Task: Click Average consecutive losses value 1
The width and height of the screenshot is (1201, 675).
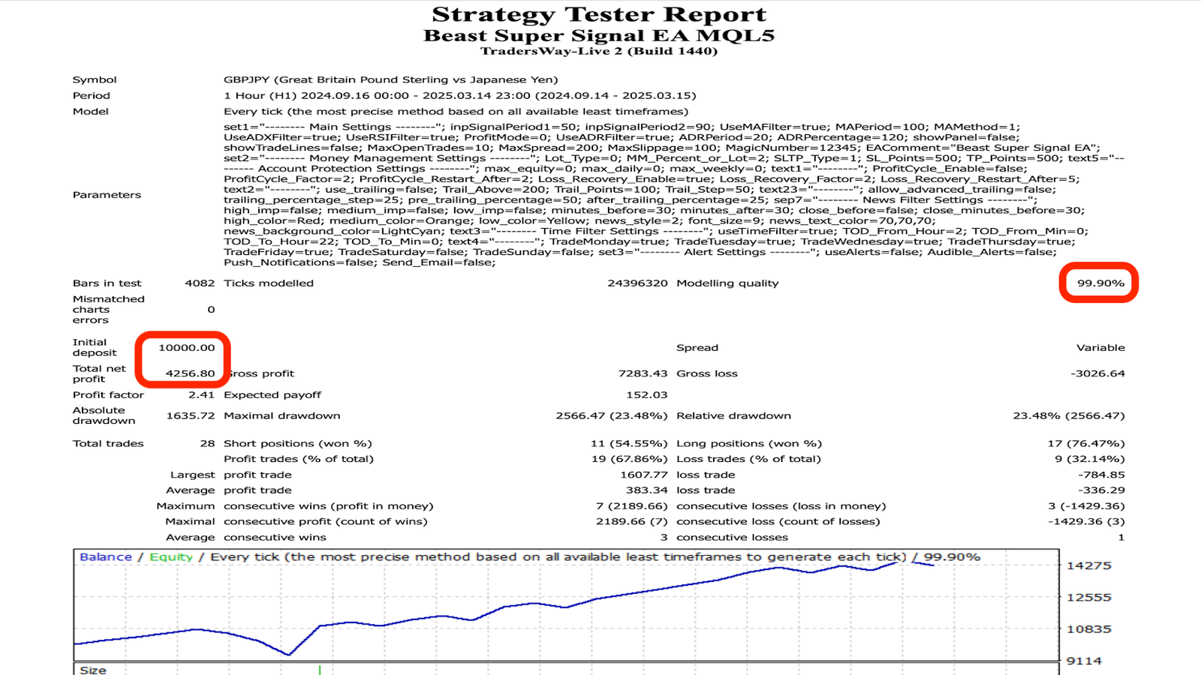Action: (x=1121, y=537)
